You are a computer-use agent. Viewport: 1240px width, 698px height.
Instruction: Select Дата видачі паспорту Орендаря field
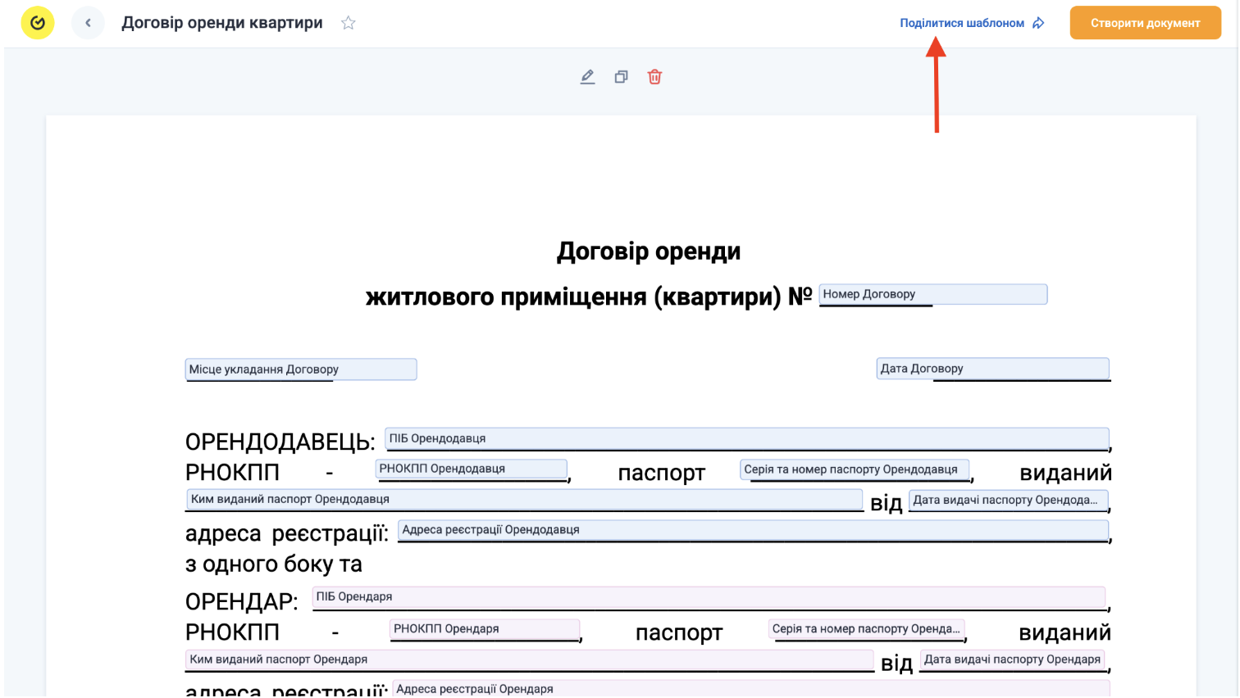1012,659
